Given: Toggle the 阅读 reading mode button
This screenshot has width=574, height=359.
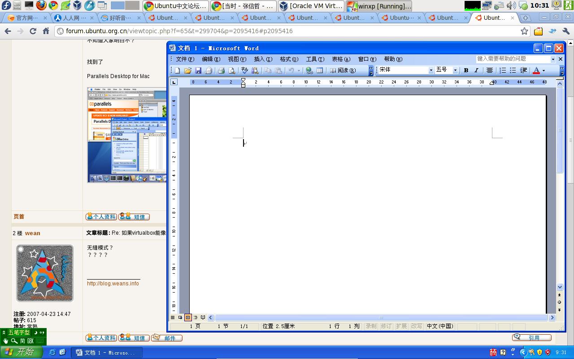Looking at the screenshot, I should (343, 70).
